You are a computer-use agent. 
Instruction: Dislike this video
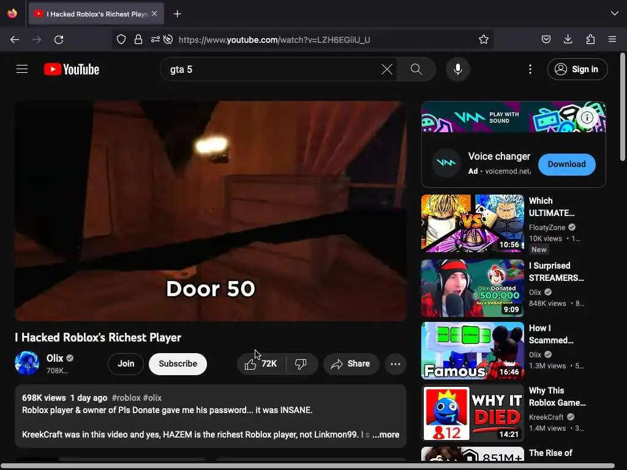pyautogui.click(x=301, y=364)
